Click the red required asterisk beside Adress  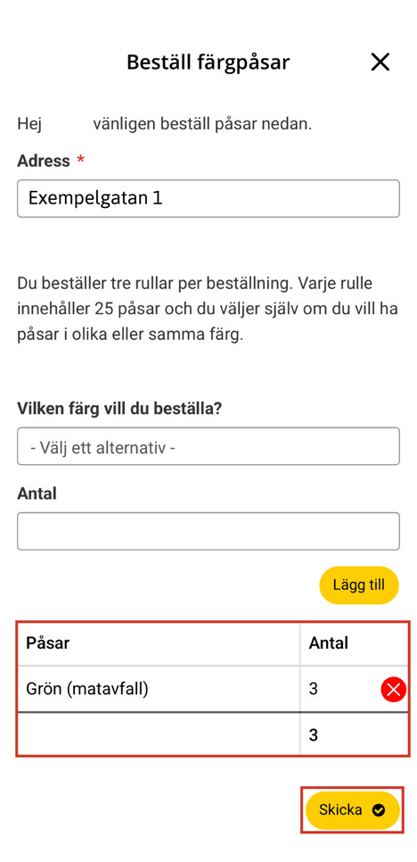[x=81, y=160]
